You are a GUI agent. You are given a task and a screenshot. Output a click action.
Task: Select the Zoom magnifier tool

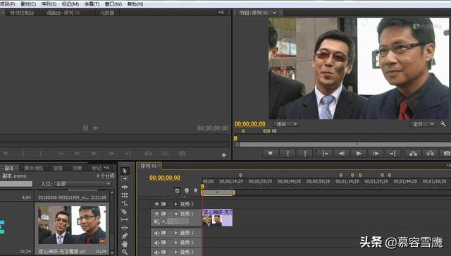(125, 252)
